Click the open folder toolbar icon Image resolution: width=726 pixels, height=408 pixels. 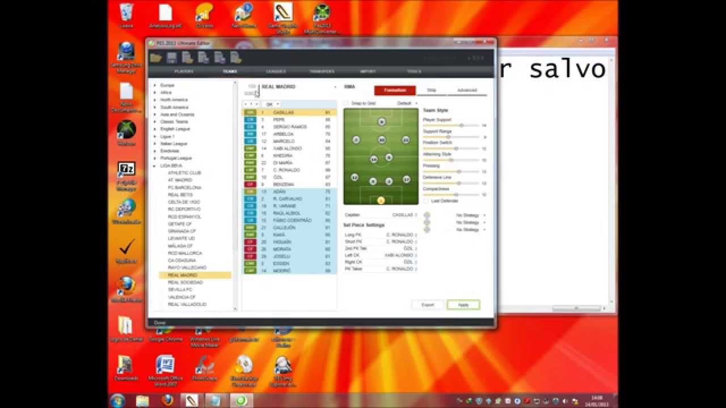tap(156, 58)
